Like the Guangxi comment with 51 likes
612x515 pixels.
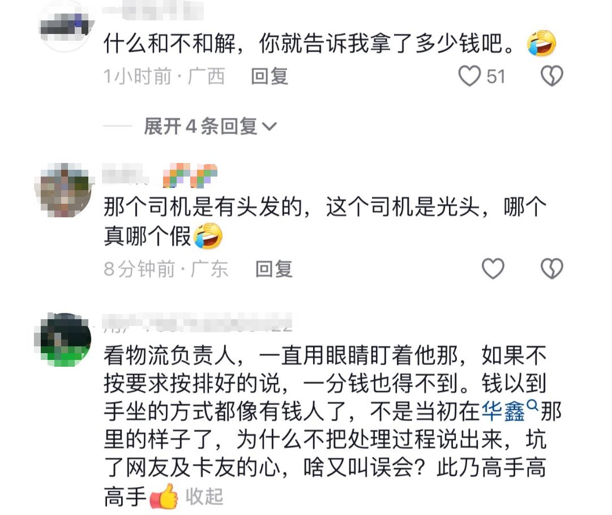tap(469, 76)
